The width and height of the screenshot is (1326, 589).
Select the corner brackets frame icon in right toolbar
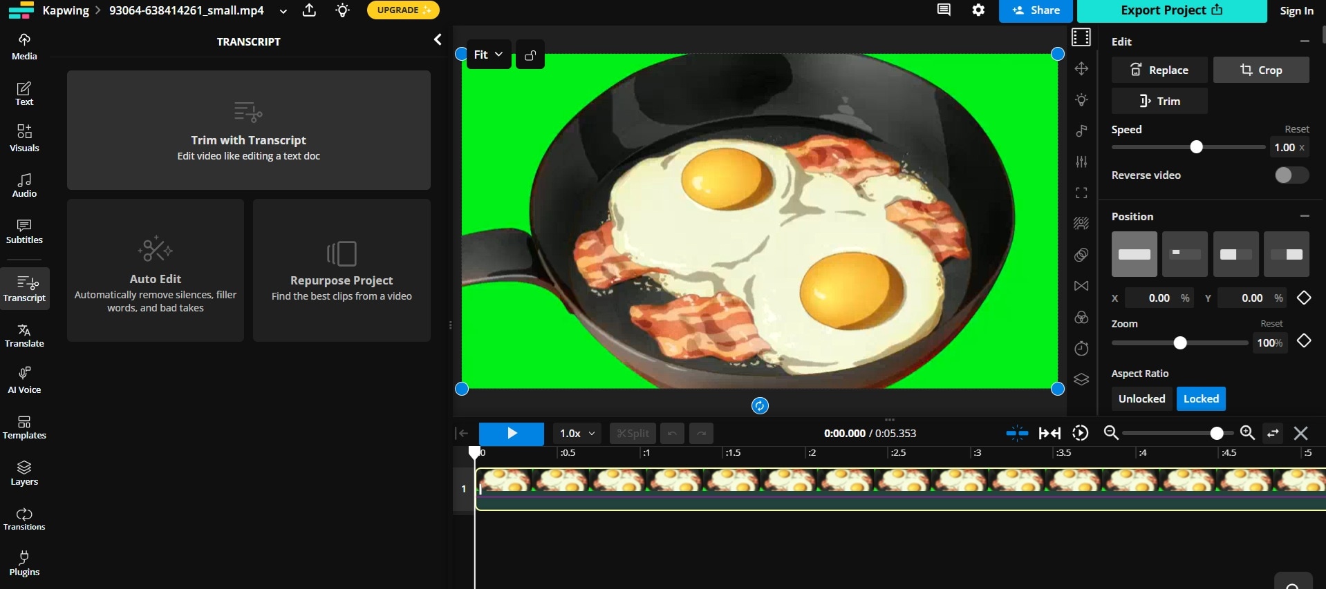(1081, 193)
